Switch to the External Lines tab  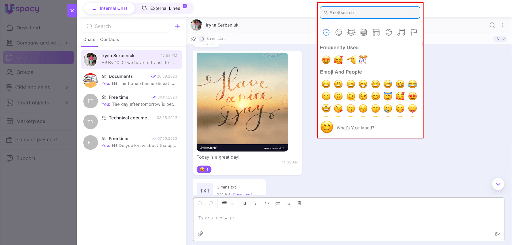(x=164, y=8)
